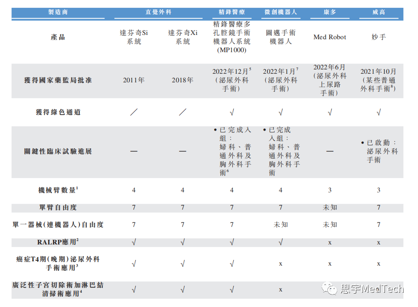Select the RALRP應用 row label
418x307 pixels.
coord(58,242)
